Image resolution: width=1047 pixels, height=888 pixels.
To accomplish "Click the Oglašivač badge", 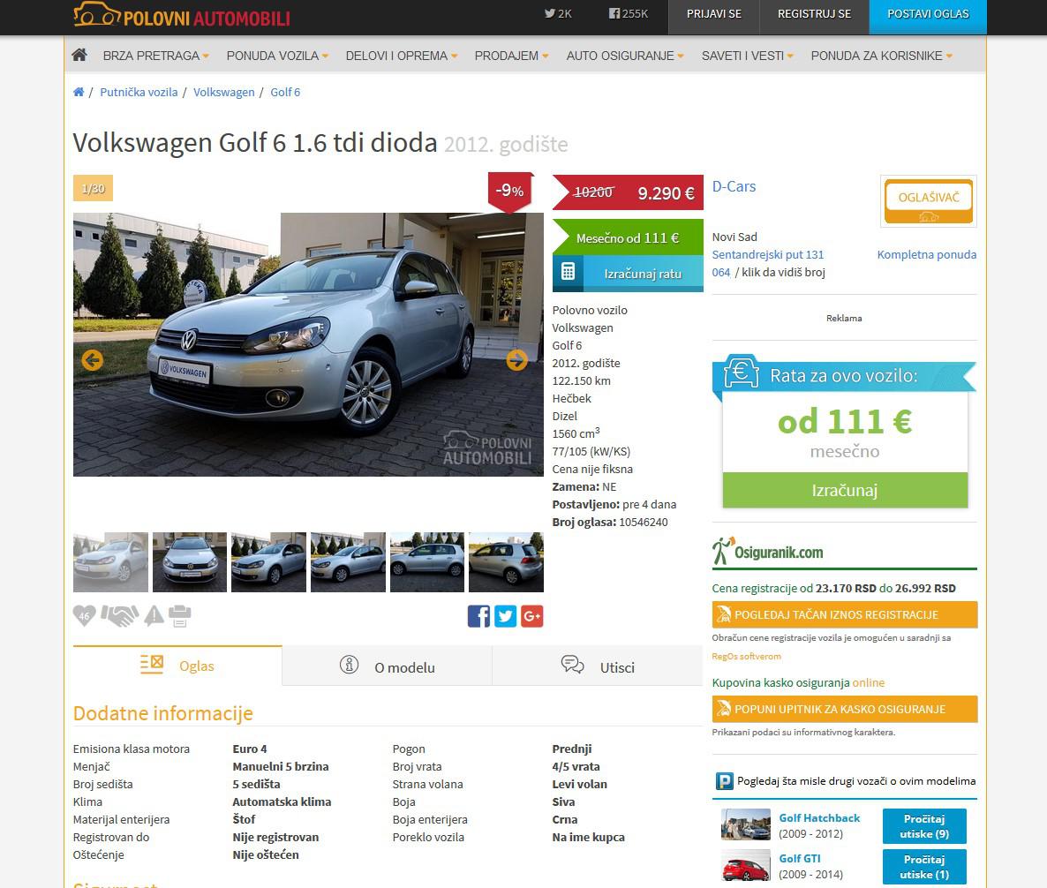I will [x=928, y=201].
